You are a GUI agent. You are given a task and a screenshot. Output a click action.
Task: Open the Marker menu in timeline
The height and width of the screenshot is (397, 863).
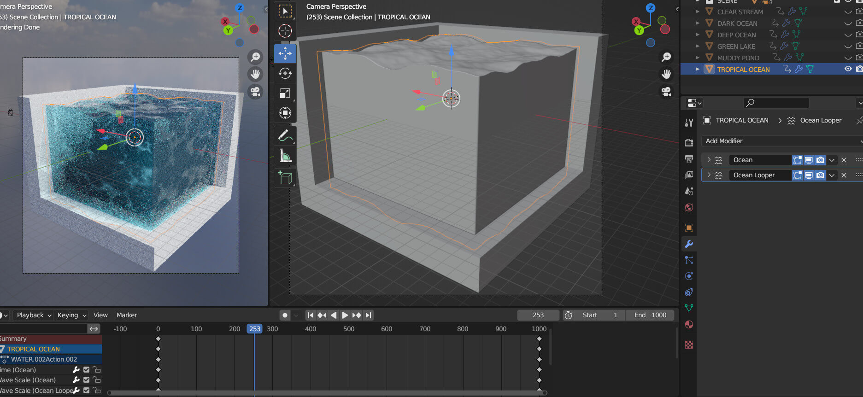[x=127, y=315]
